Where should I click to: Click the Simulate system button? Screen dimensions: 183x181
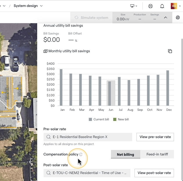(x=91, y=18)
